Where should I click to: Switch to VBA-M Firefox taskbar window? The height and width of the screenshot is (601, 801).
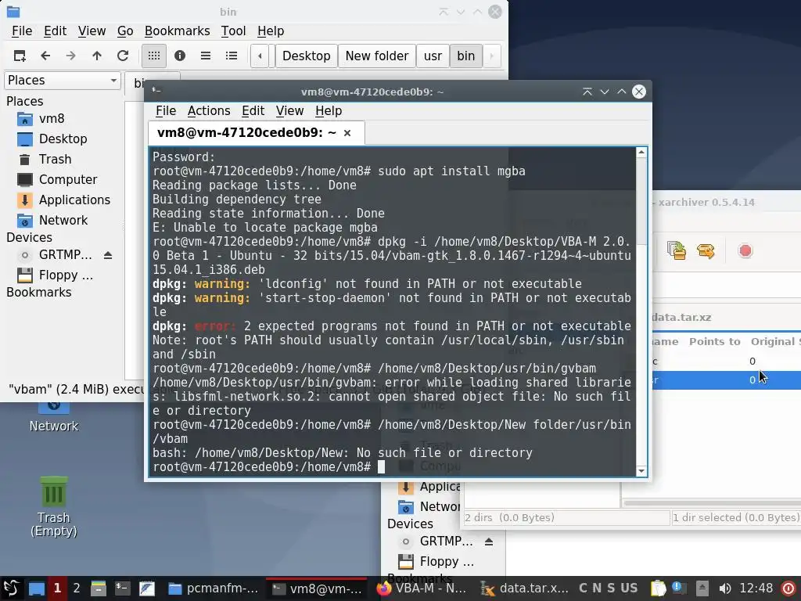[x=421, y=588]
